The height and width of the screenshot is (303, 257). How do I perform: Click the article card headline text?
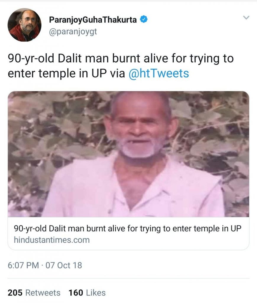click(x=128, y=229)
